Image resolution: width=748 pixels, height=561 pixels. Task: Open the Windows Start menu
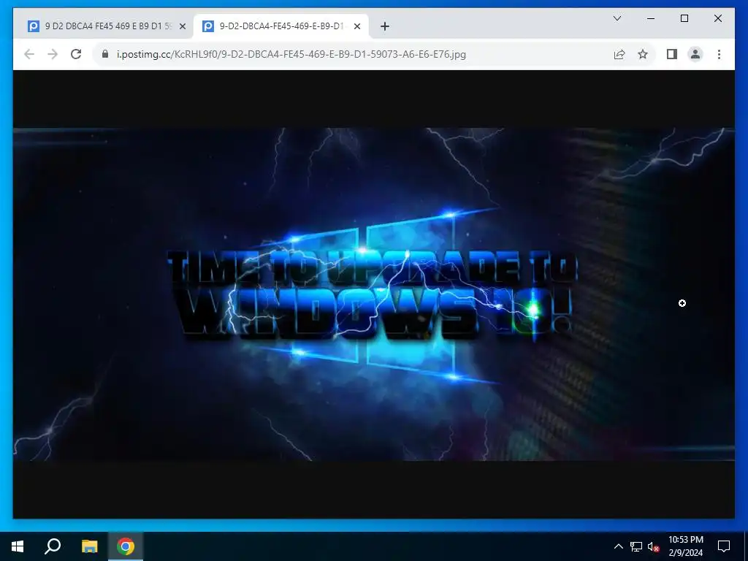[18, 546]
